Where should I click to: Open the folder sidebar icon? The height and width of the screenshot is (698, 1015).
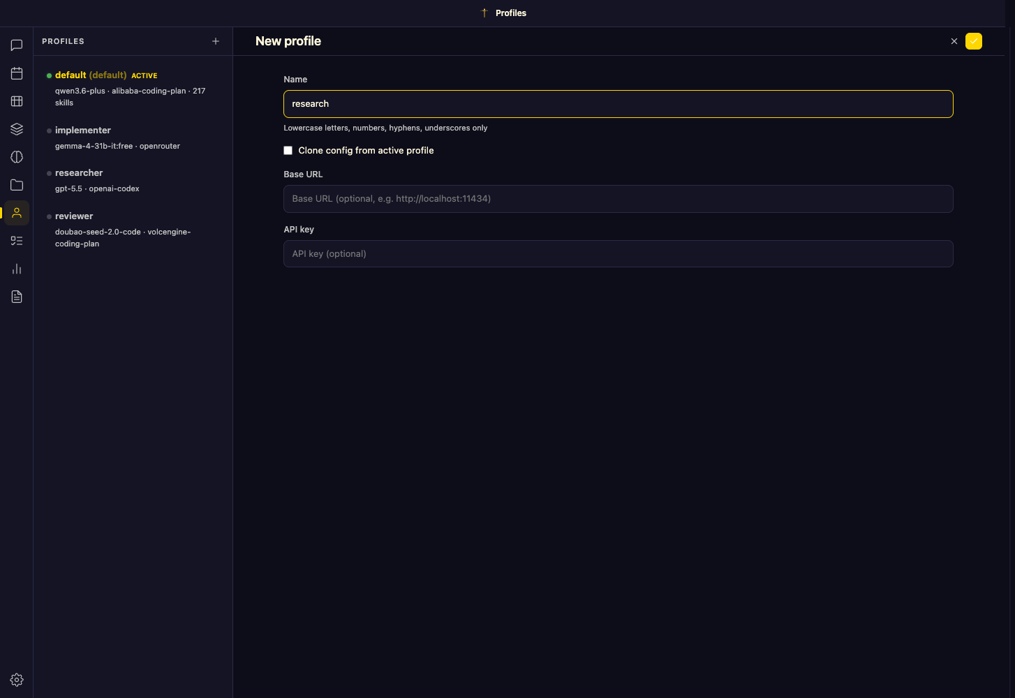click(17, 185)
